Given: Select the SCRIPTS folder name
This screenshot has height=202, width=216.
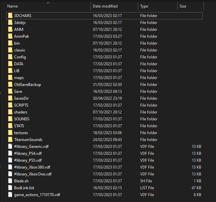Looking at the screenshot, I should [21, 105].
